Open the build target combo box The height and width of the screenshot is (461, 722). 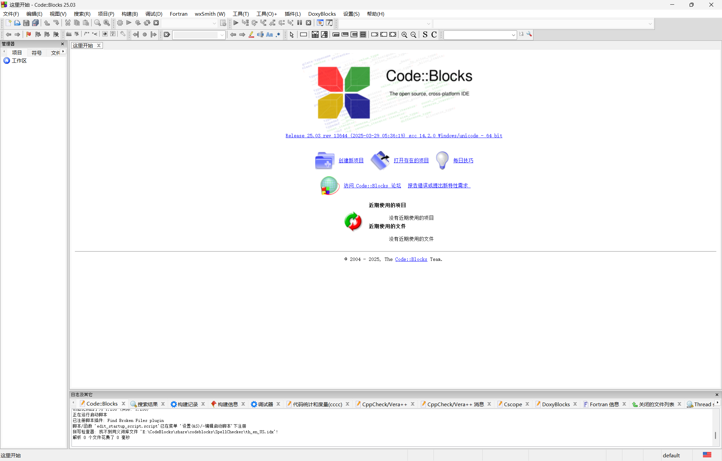coord(190,23)
